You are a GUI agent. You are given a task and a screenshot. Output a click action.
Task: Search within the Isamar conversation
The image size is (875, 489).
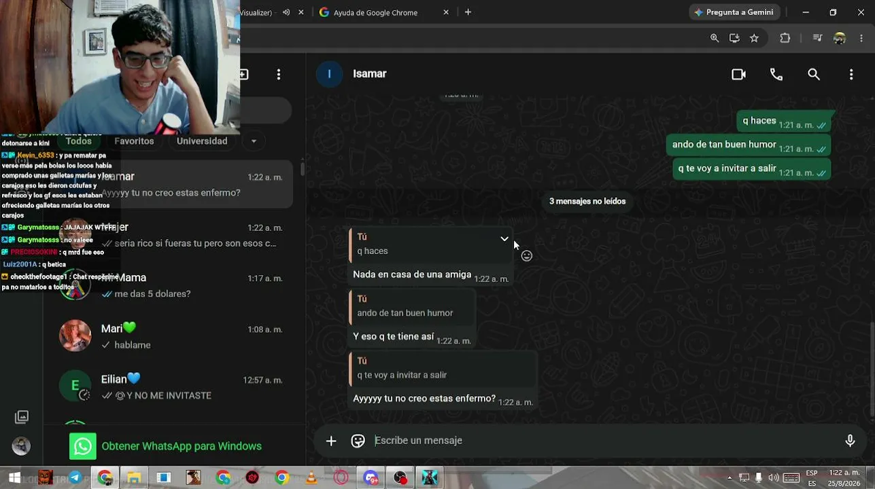coord(814,74)
